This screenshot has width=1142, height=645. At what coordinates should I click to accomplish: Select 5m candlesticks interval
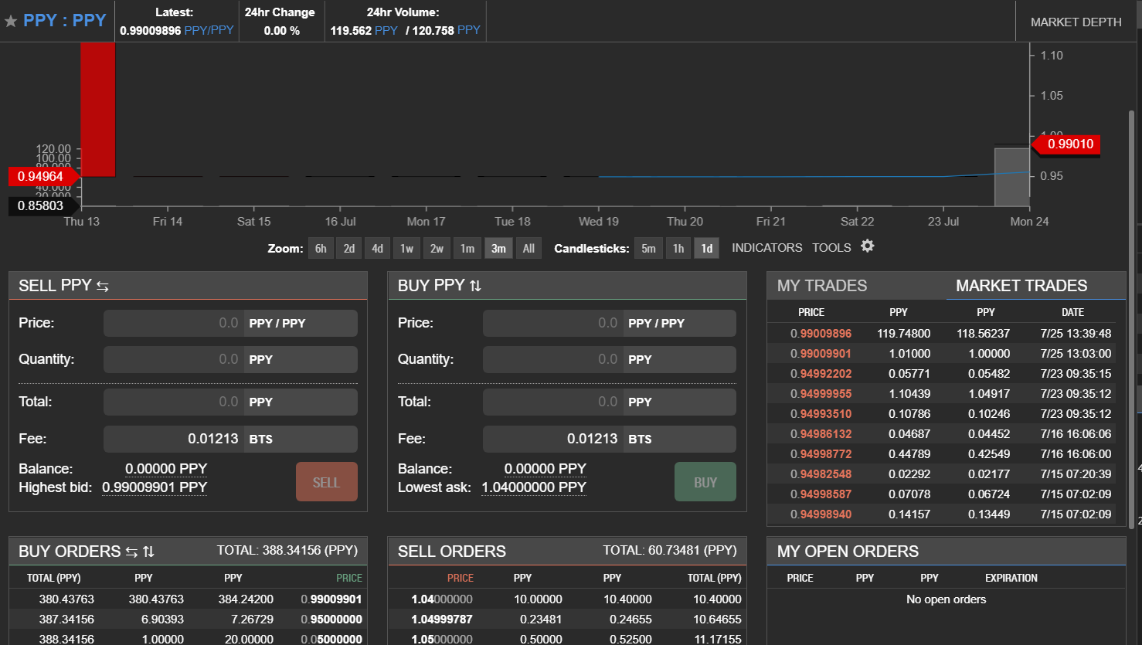pyautogui.click(x=648, y=248)
